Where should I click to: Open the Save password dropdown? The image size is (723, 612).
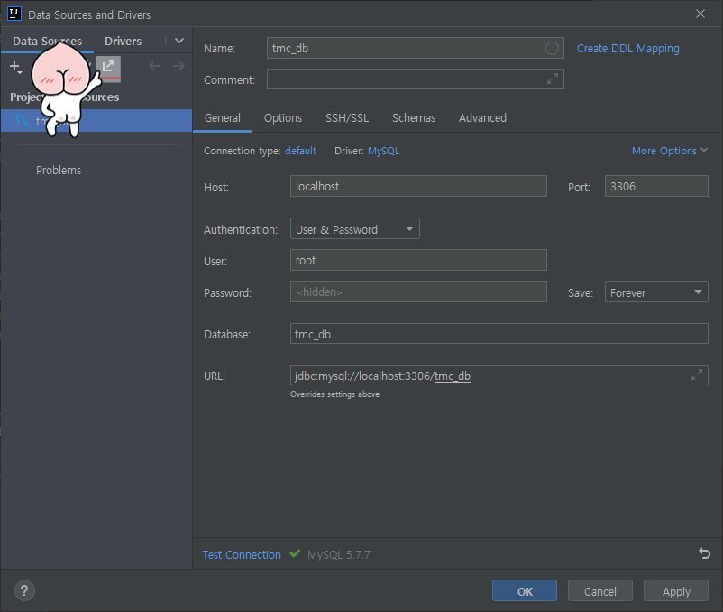[x=656, y=292]
